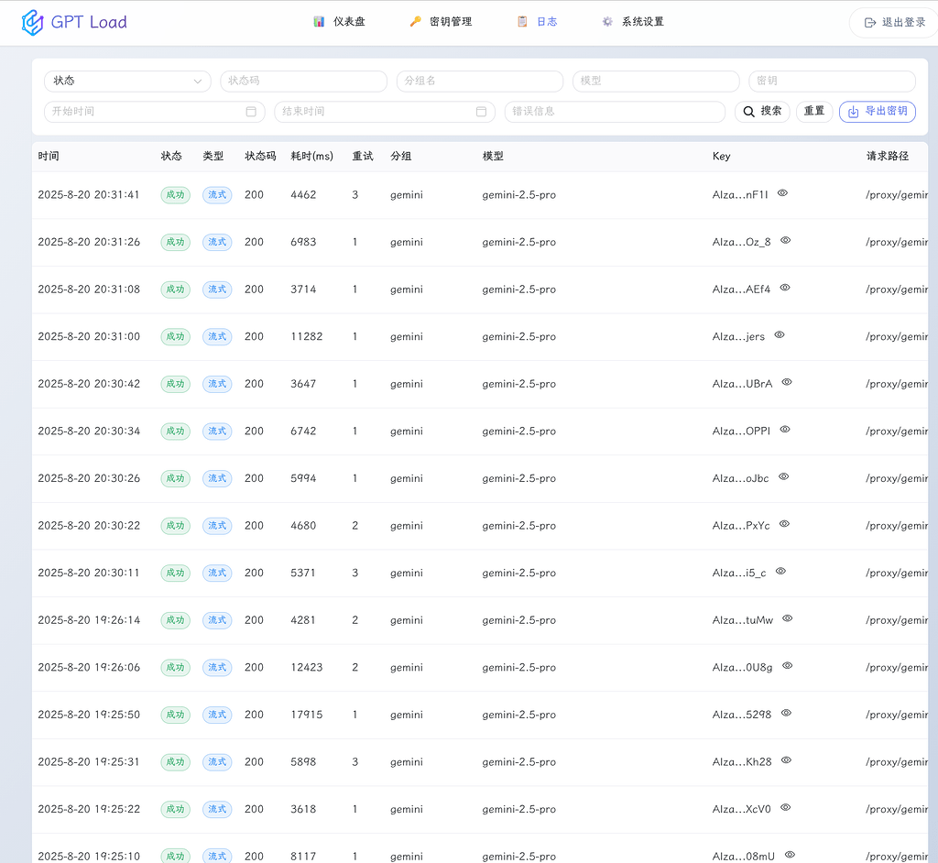Image resolution: width=938 pixels, height=863 pixels.
Task: Open the 结束时间 end time picker
Action: pyautogui.click(x=385, y=112)
